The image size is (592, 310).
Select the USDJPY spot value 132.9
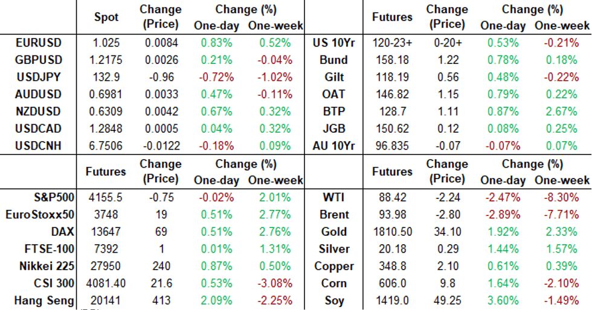point(106,77)
